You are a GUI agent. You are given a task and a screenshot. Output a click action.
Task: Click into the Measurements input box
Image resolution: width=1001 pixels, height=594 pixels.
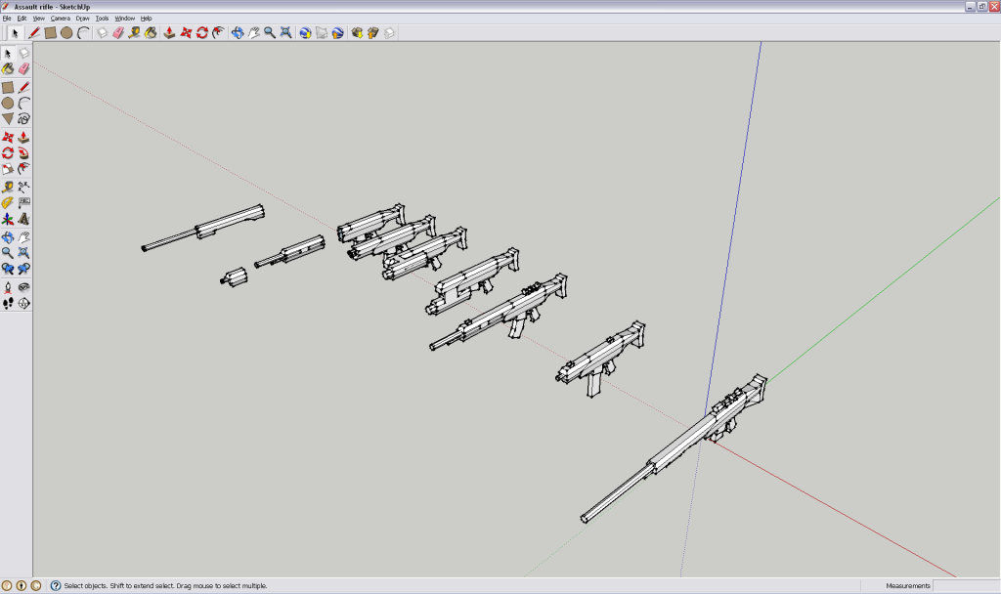click(x=966, y=586)
